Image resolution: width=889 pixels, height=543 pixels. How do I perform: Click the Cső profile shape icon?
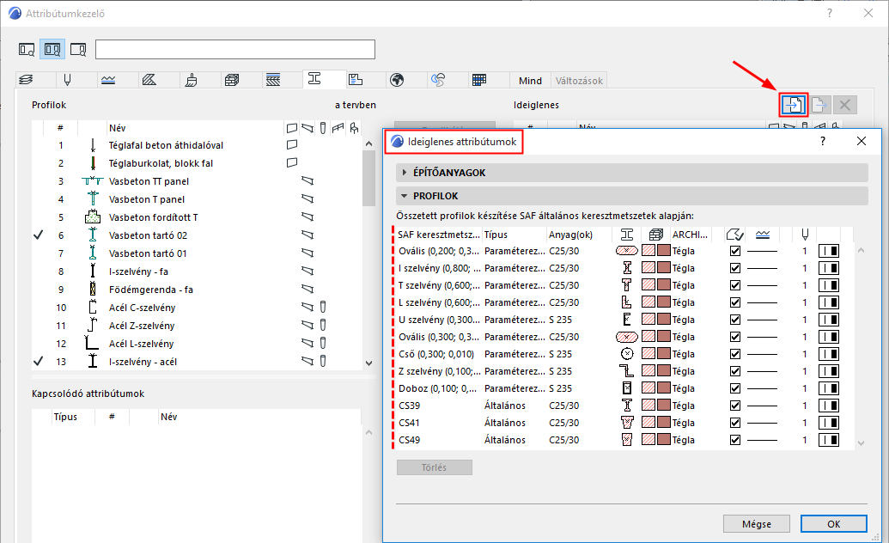pos(627,353)
